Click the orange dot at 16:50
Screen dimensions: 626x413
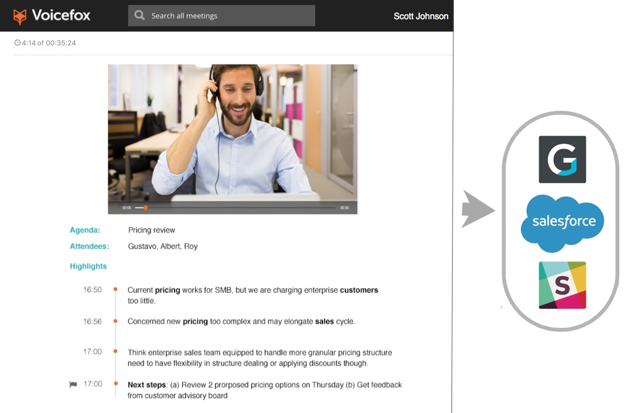(x=115, y=289)
